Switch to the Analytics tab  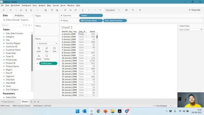pos(19,15)
